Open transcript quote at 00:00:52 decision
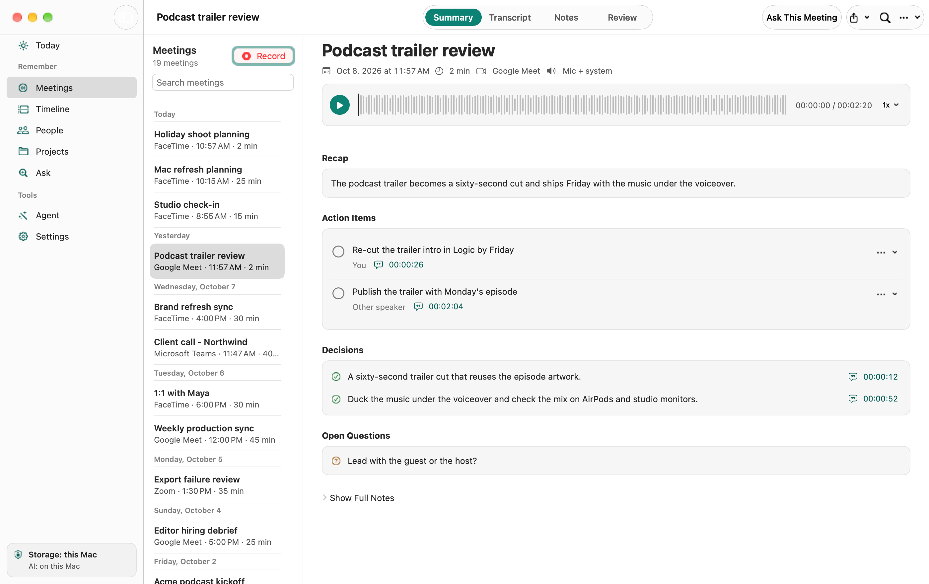The height and width of the screenshot is (584, 929). 873,399
